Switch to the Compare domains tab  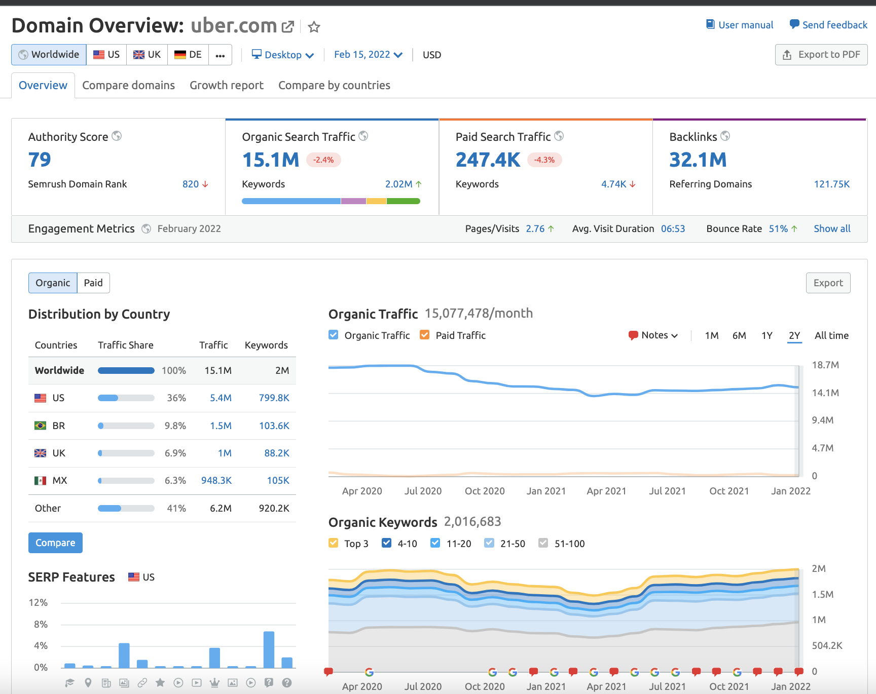pos(128,85)
